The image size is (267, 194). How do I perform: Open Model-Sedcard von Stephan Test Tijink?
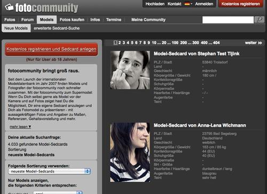point(197,54)
